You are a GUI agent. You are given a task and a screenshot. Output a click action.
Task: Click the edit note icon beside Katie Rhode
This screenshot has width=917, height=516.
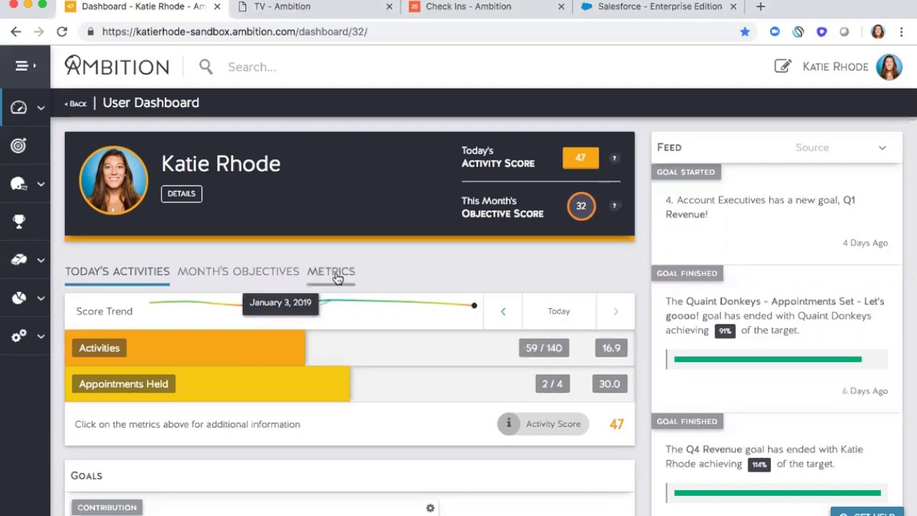[782, 66]
